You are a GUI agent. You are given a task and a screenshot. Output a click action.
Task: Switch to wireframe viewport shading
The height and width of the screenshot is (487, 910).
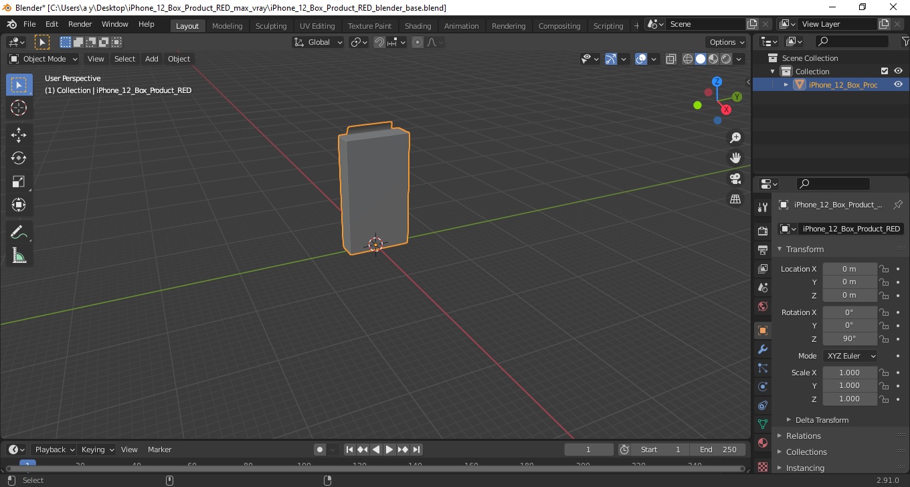coord(688,59)
